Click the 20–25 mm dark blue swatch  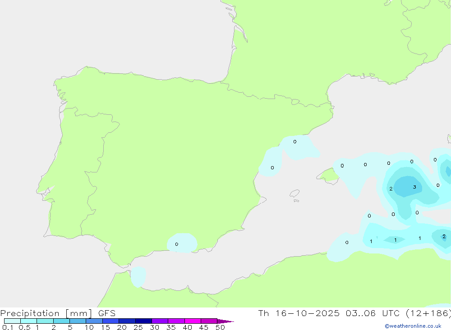coord(127,321)
